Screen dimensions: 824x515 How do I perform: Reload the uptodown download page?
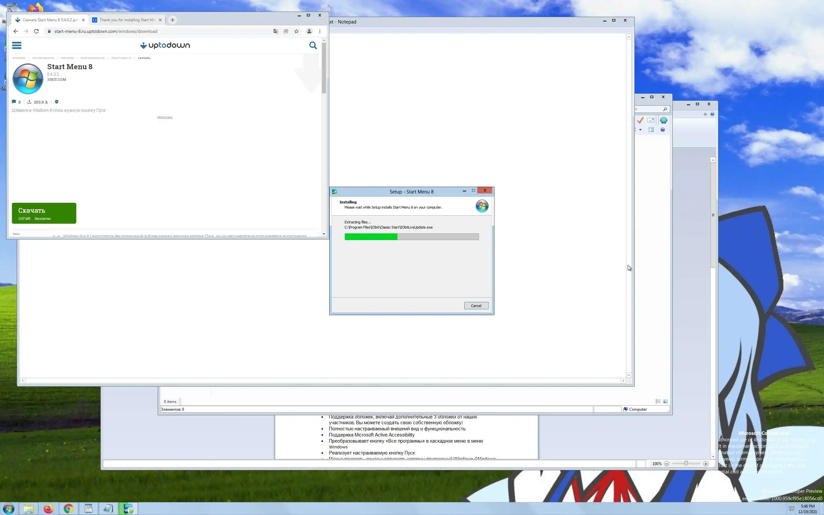click(36, 31)
